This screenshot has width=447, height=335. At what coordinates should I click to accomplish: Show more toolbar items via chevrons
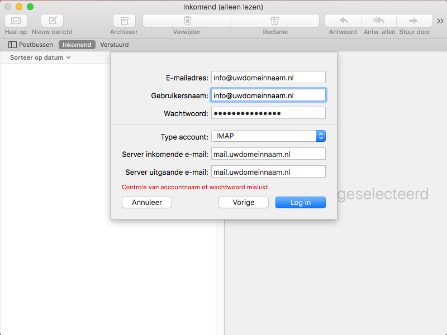(440, 21)
